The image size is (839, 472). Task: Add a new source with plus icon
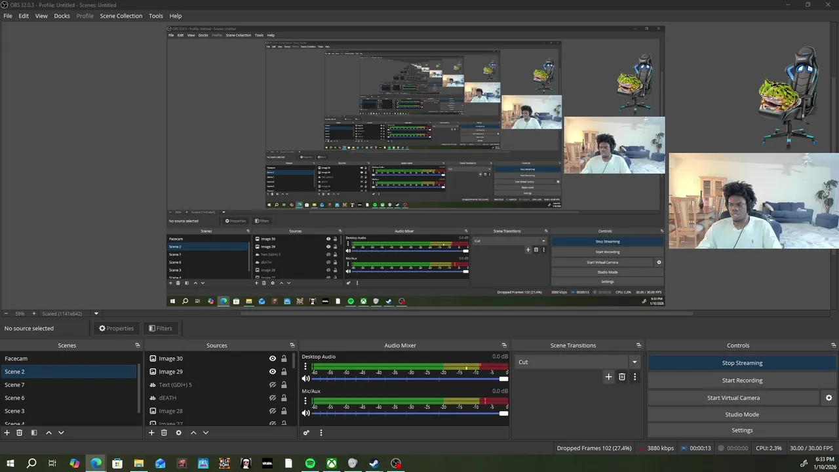[x=151, y=433]
